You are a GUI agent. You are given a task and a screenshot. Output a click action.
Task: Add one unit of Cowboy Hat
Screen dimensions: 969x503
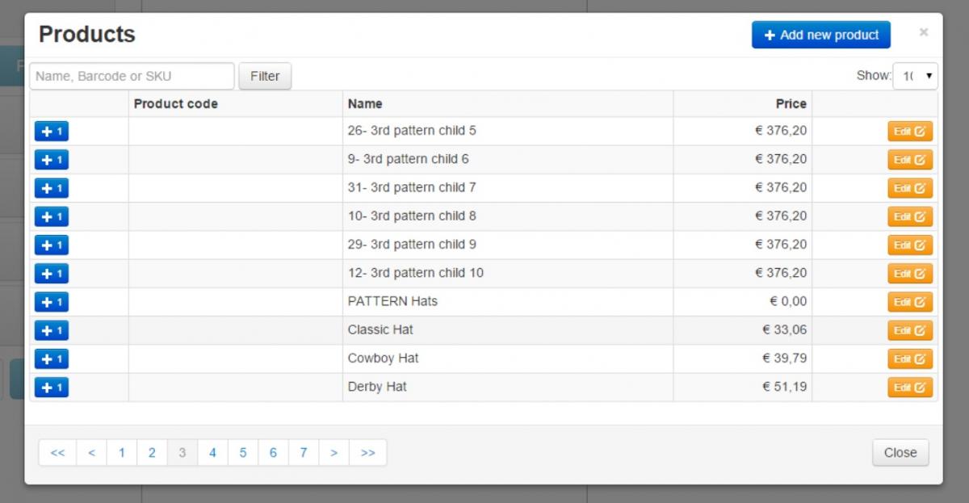[x=52, y=358]
